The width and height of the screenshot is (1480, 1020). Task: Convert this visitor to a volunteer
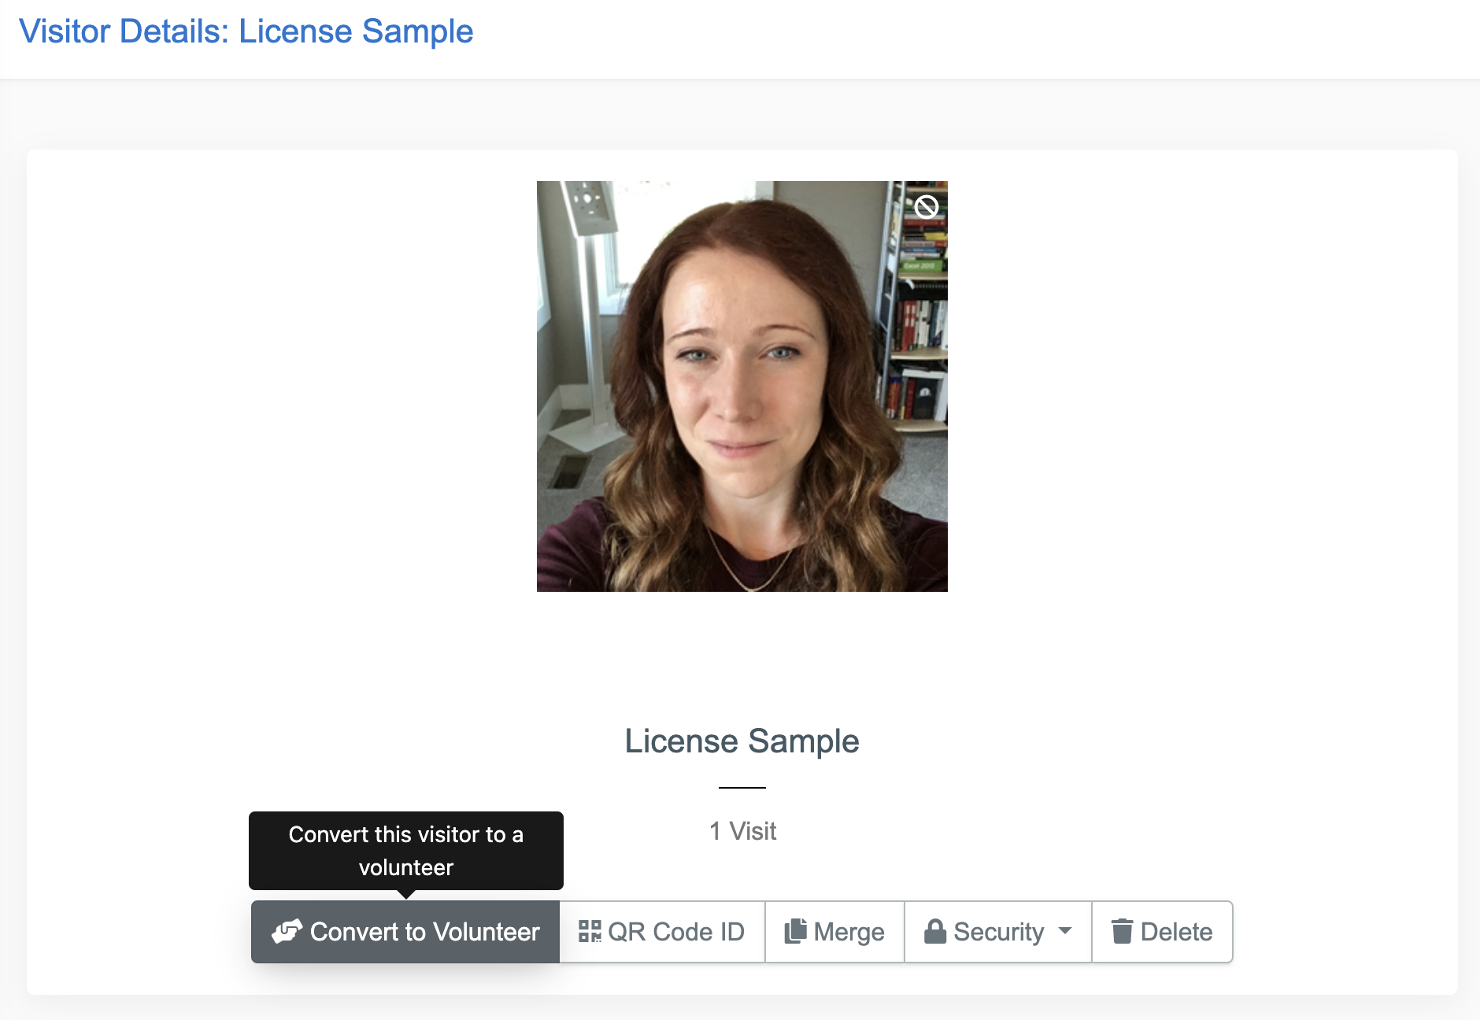pos(405,932)
